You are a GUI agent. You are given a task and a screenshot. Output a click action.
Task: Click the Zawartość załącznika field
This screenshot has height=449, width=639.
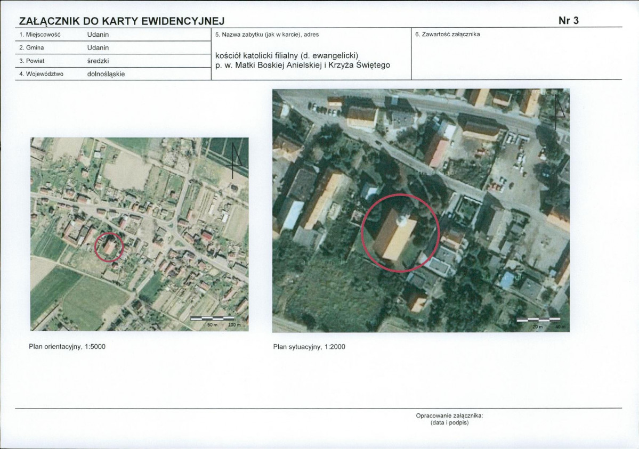516,54
